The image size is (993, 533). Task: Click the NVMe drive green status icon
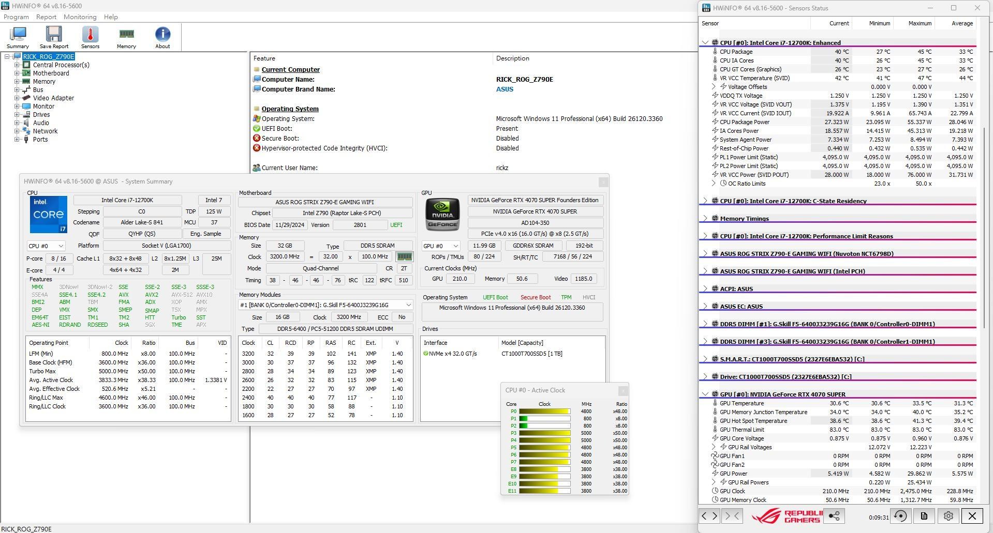(426, 354)
